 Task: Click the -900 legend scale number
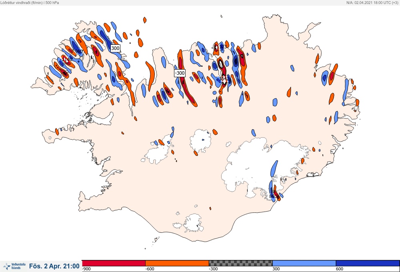[x=86, y=269]
